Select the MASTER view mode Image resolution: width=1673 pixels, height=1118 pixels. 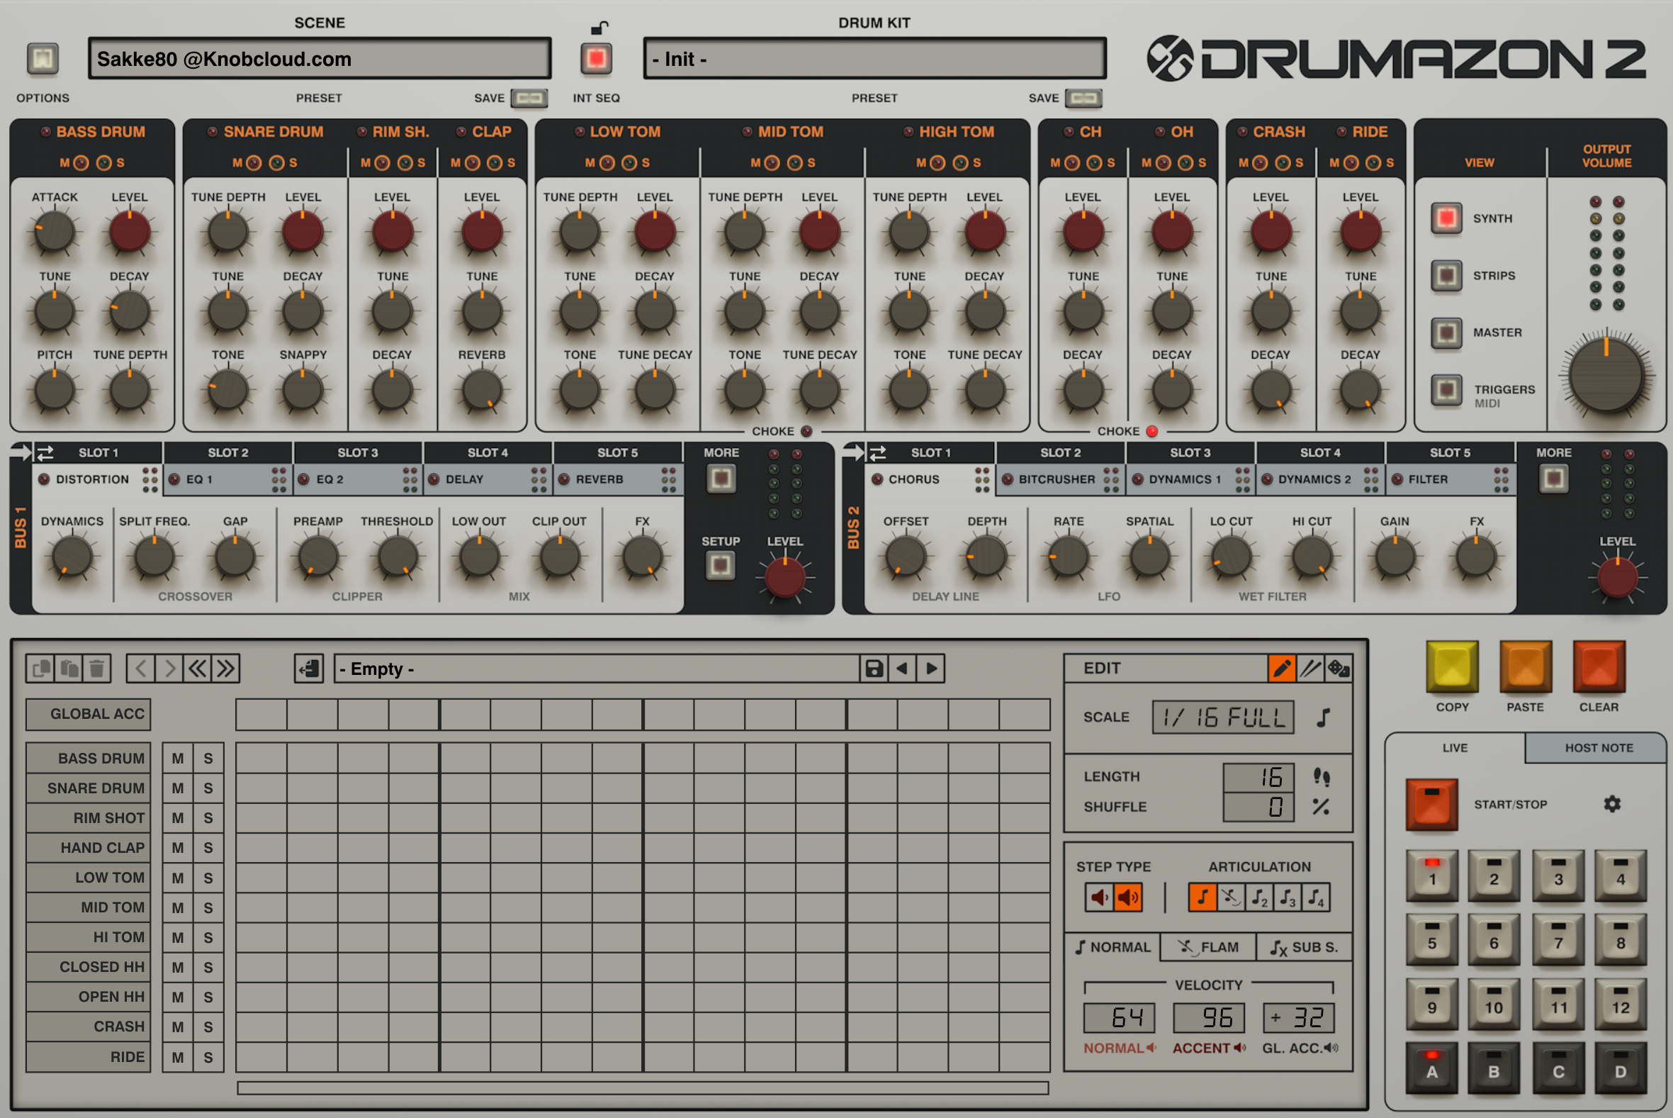click(x=1446, y=332)
